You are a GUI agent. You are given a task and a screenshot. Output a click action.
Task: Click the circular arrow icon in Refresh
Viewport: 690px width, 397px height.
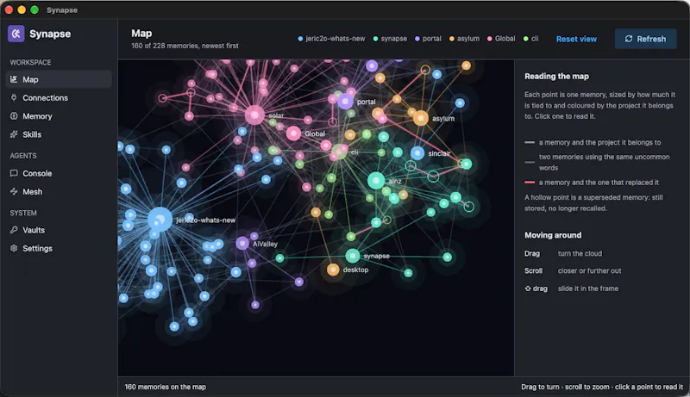(x=629, y=39)
